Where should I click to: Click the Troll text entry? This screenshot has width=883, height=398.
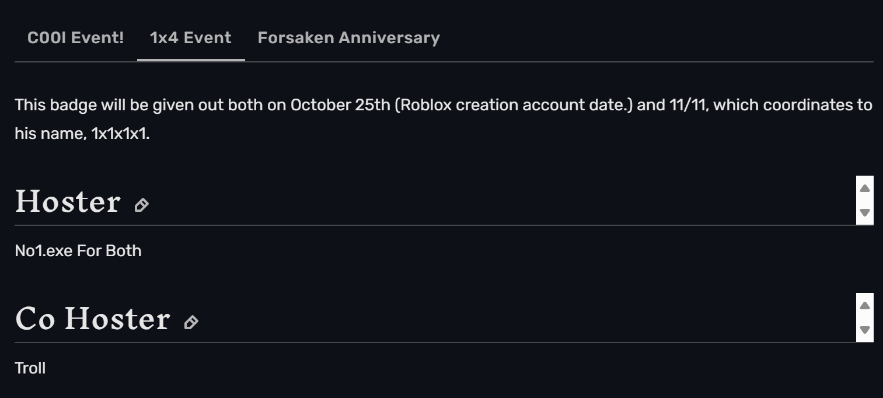[x=30, y=368]
